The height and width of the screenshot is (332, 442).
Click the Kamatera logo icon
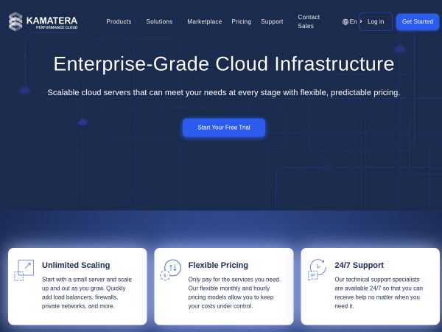point(15,21)
